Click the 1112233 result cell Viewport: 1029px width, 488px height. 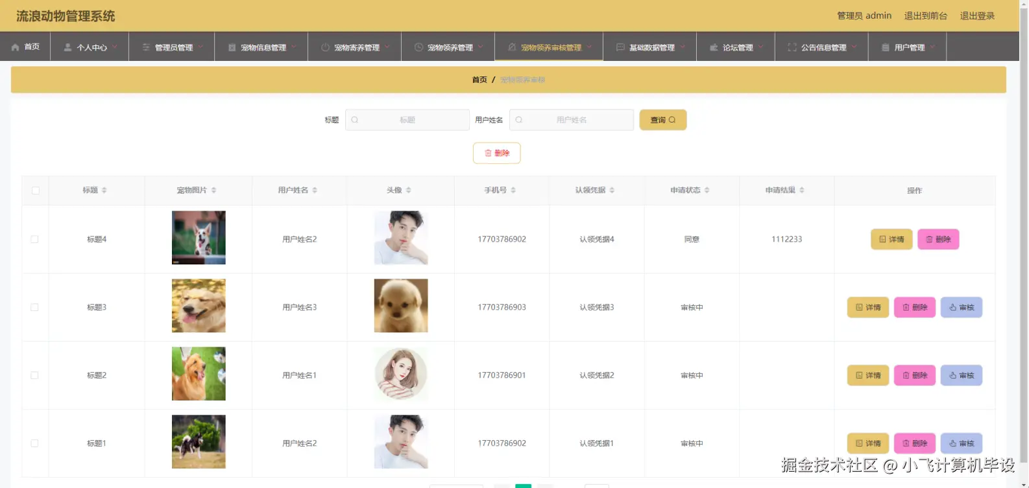tap(787, 239)
